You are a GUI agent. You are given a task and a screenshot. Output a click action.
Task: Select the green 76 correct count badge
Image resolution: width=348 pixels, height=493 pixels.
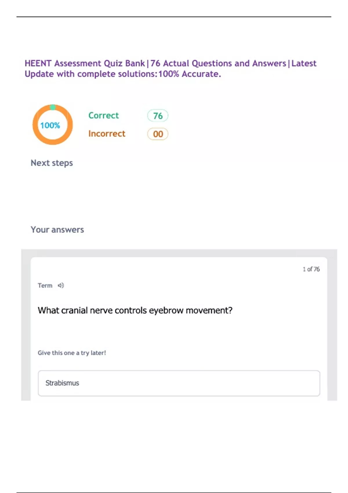158,116
